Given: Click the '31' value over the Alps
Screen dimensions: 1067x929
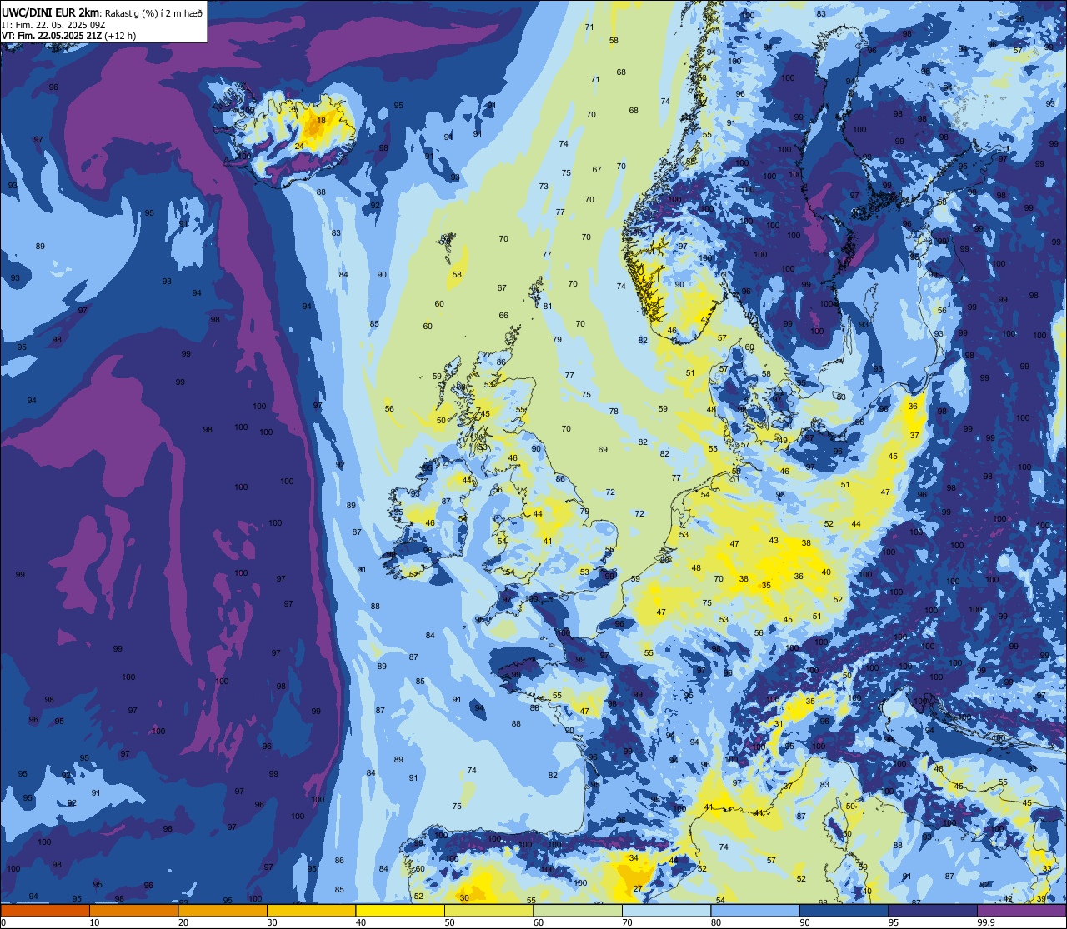Looking at the screenshot, I should pyautogui.click(x=779, y=724).
